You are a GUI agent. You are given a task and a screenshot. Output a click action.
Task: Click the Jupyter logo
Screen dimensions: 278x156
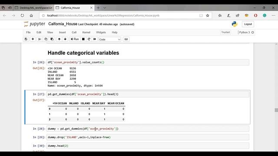pos(35,24)
